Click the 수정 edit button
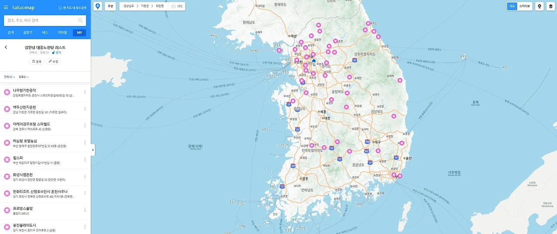This screenshot has height=234, width=557. click(x=54, y=61)
